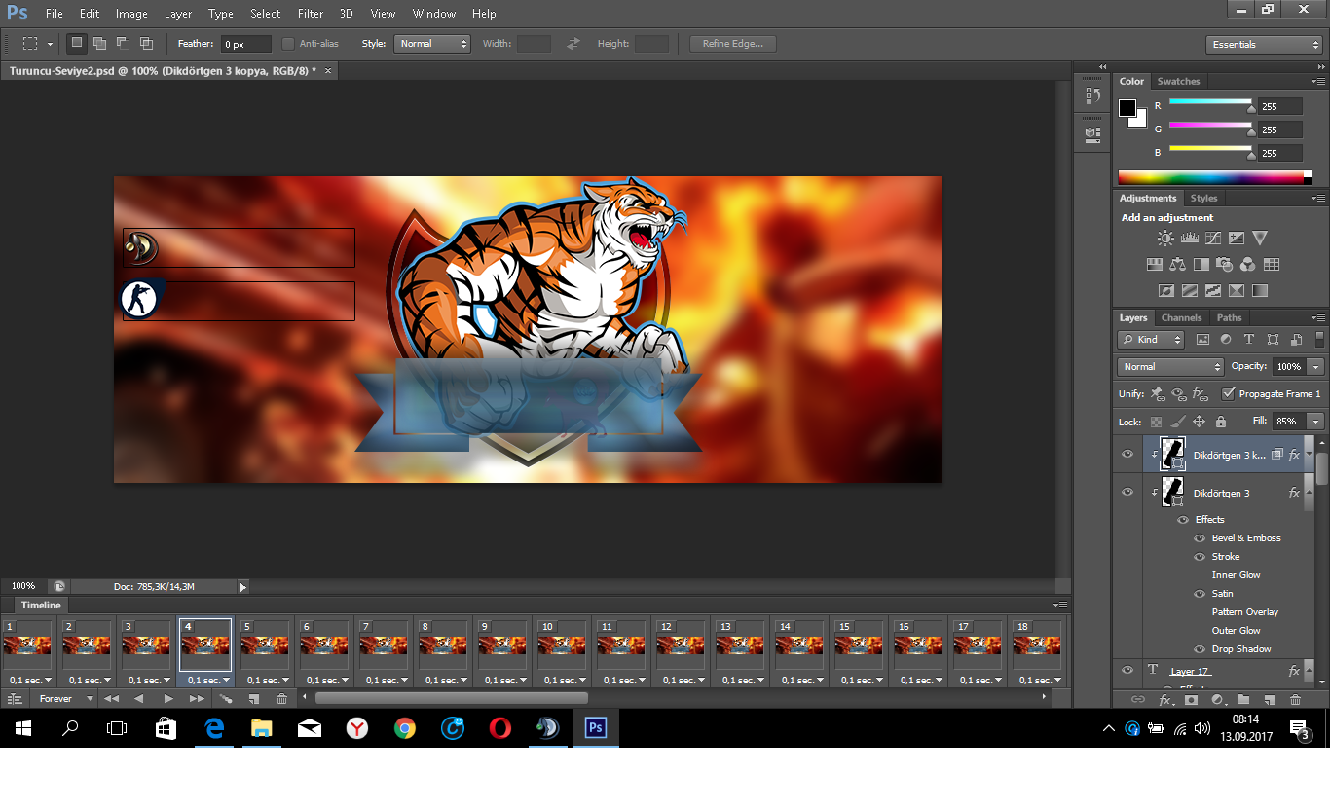
Task: Open the Style dropdown set to Normal
Action: [432, 44]
